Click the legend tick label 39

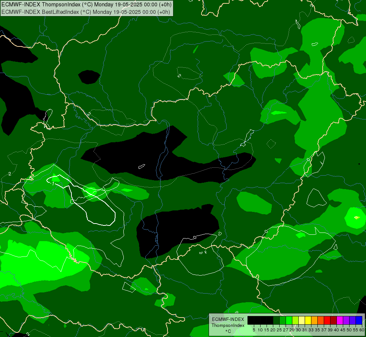click(330, 330)
